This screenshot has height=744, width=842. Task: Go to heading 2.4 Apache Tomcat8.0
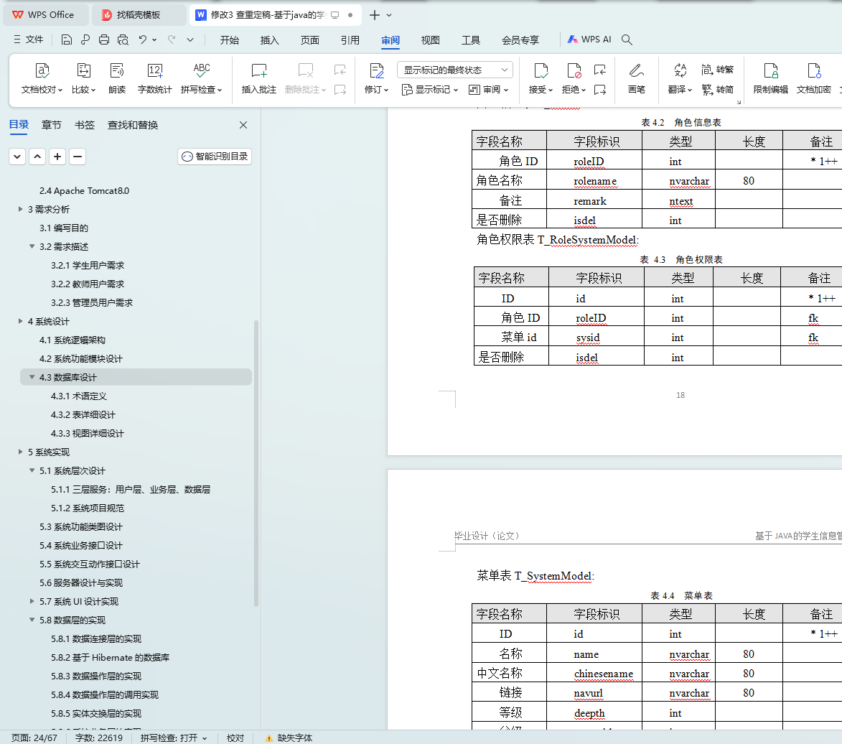tap(84, 191)
